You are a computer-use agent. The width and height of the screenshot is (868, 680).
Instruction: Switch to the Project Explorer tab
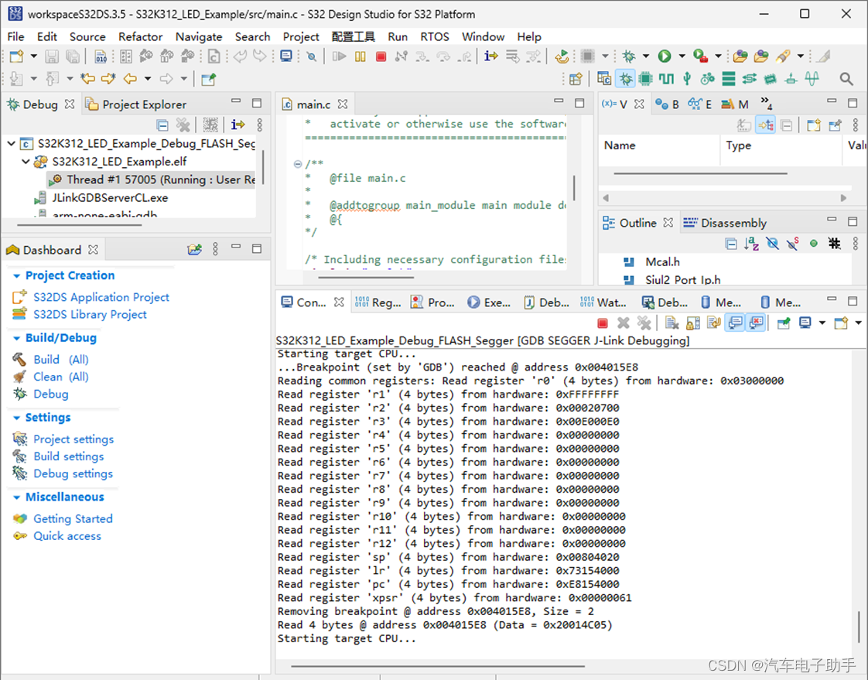pos(136,104)
